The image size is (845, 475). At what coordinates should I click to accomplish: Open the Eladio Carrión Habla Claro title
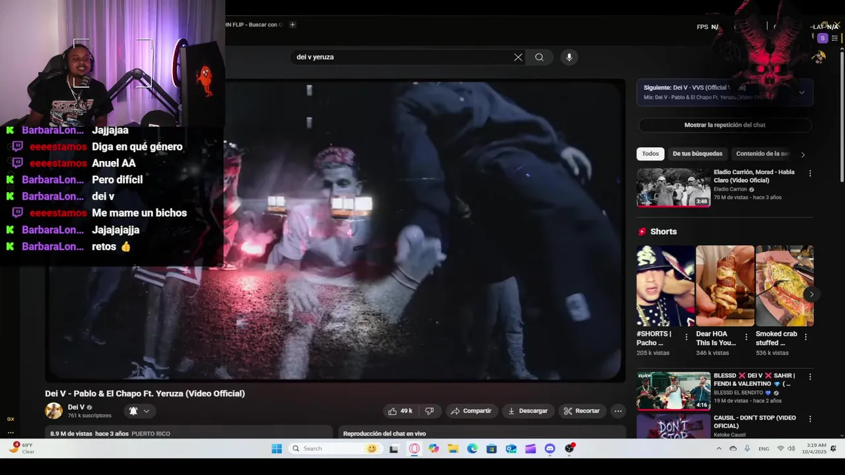click(x=754, y=176)
